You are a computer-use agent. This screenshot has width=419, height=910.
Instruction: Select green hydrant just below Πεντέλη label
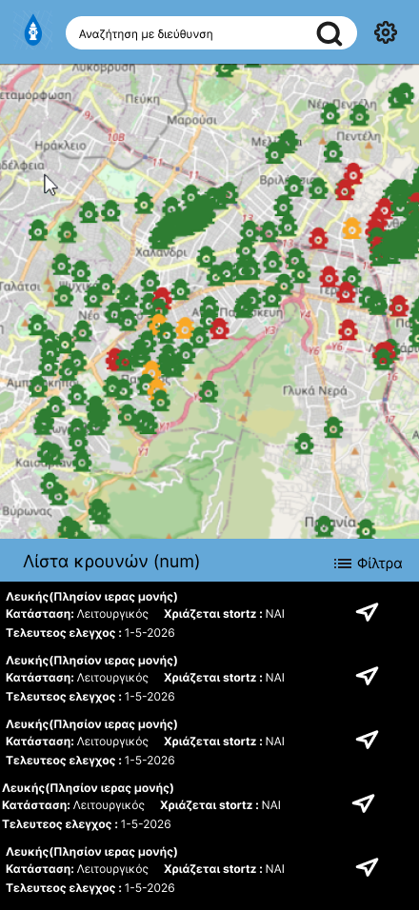(333, 152)
